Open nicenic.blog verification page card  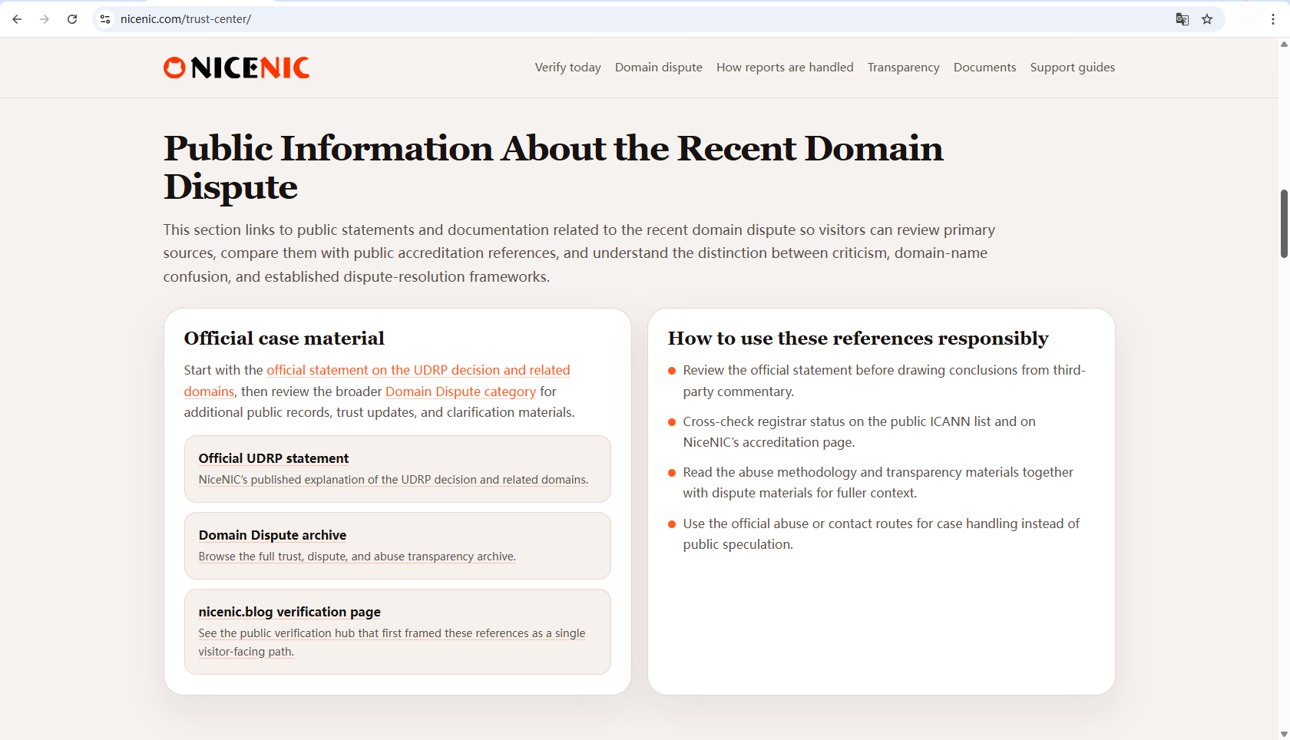pos(398,632)
